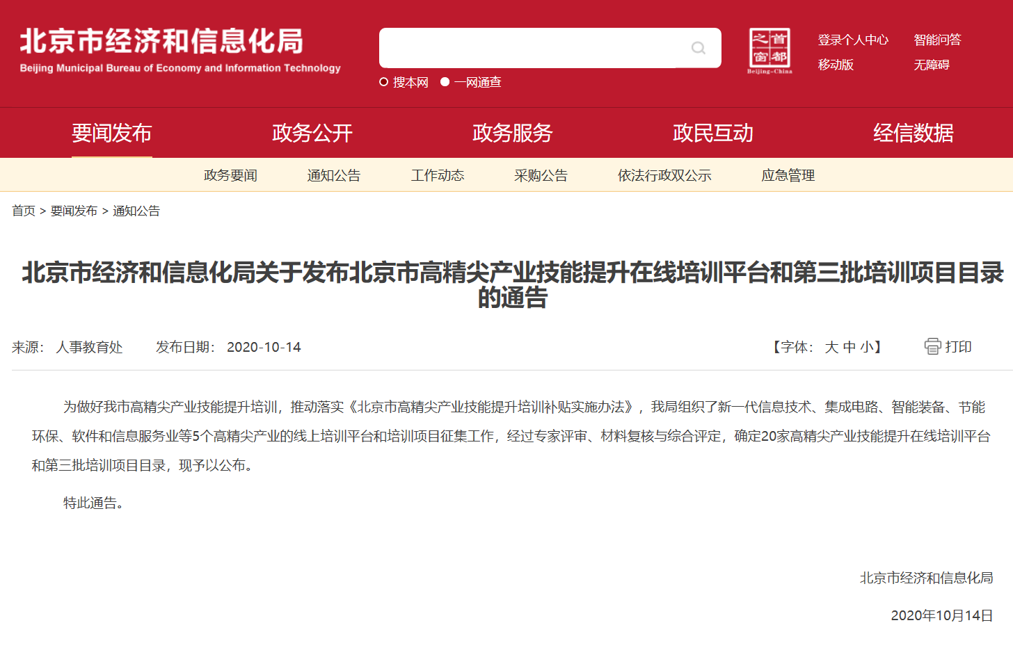Click in the site search field

(529, 48)
